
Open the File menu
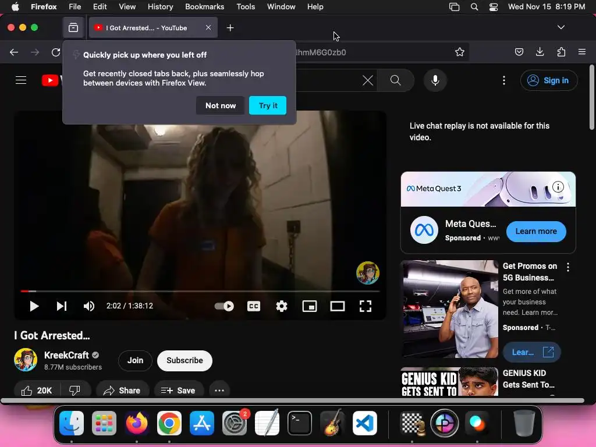[75, 6]
